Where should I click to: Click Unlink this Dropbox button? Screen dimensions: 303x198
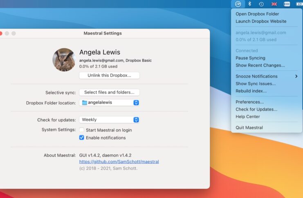tap(109, 75)
